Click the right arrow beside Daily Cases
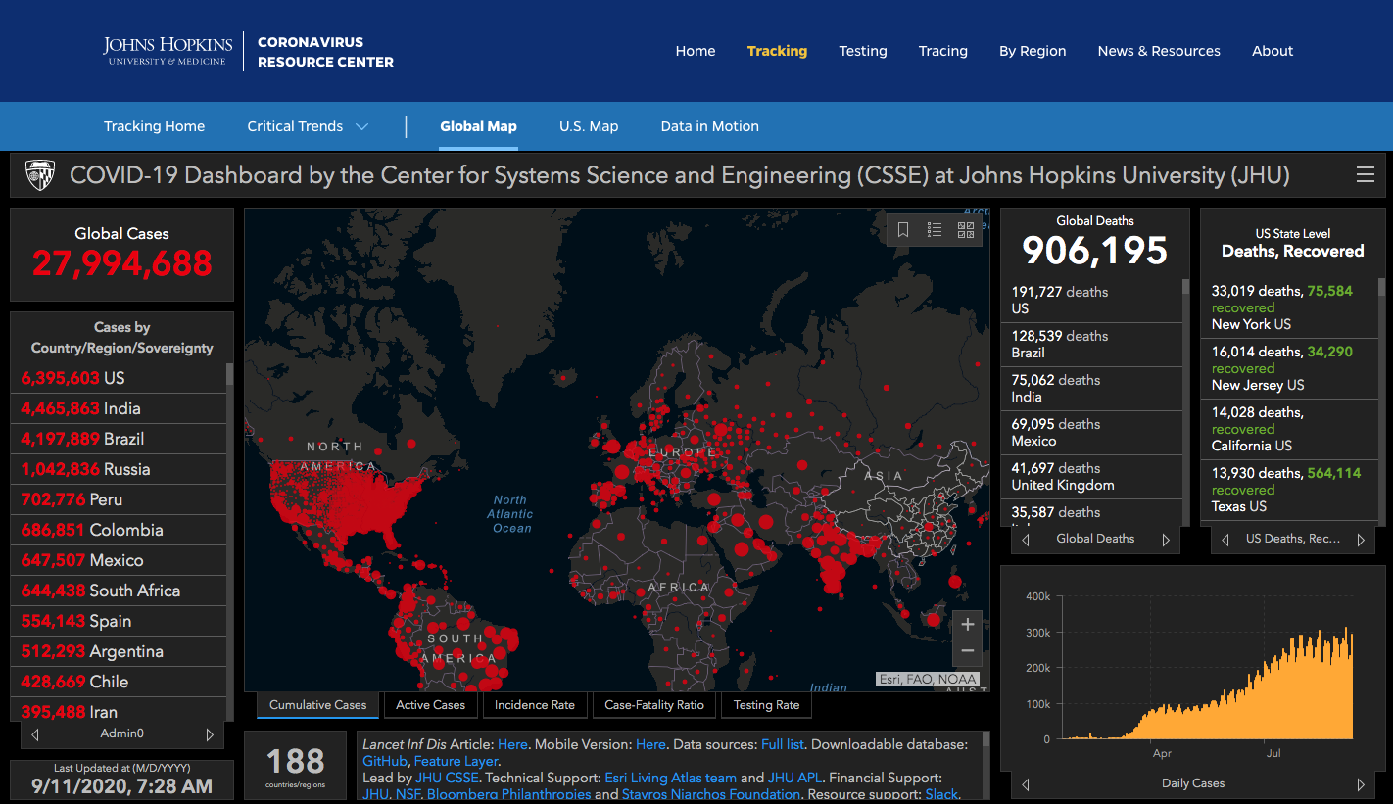Image resolution: width=1393 pixels, height=804 pixels. pyautogui.click(x=1361, y=784)
